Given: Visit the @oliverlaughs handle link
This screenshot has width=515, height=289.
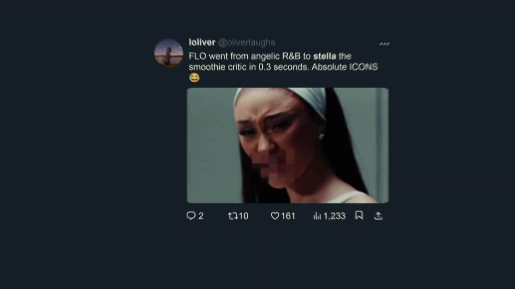Looking at the screenshot, I should coord(246,42).
